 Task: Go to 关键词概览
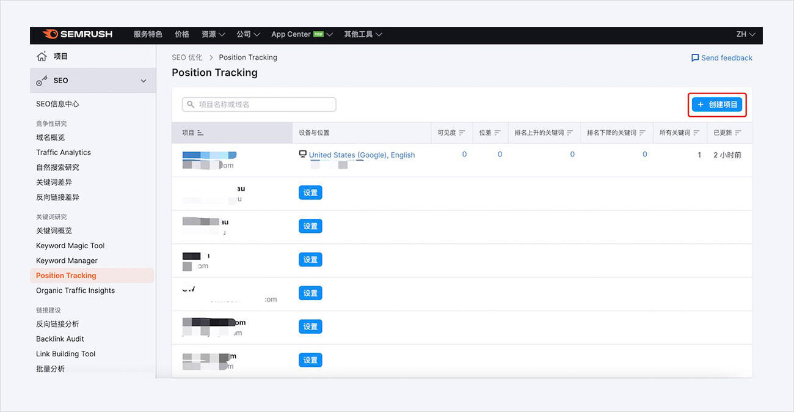click(54, 230)
